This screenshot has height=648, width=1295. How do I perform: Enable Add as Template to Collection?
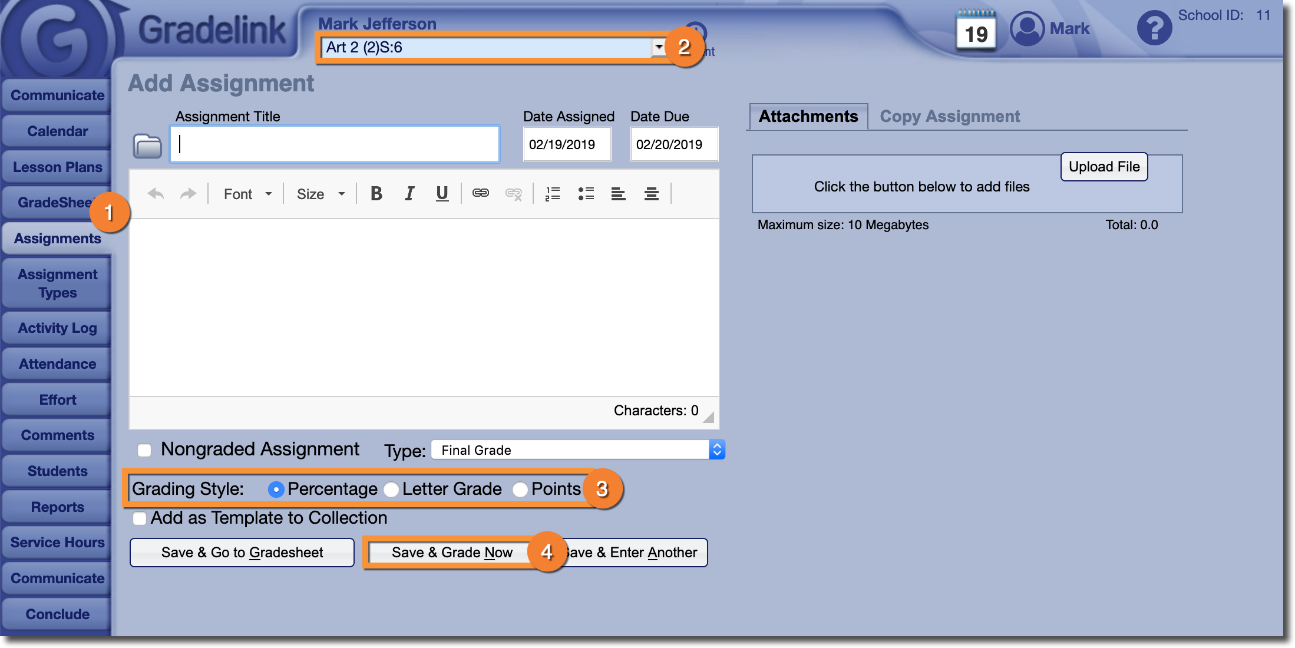pyautogui.click(x=140, y=518)
